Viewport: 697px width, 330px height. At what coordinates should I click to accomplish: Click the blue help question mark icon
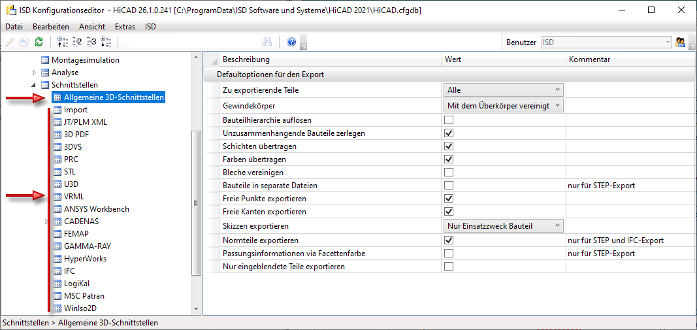tap(291, 42)
